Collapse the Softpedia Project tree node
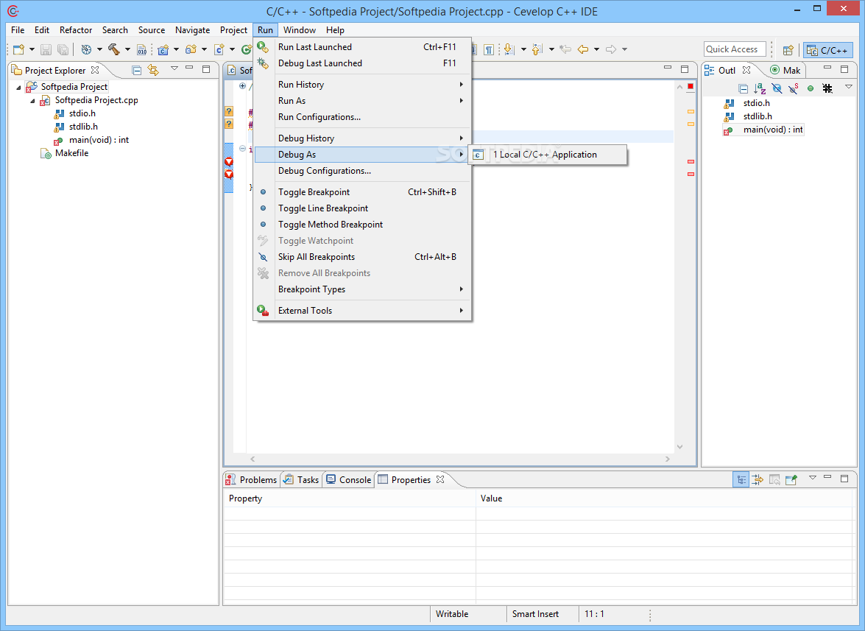Screen dimensions: 865x631 tap(18, 87)
